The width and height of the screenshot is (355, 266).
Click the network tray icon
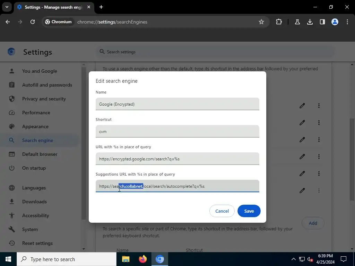coord(302,259)
